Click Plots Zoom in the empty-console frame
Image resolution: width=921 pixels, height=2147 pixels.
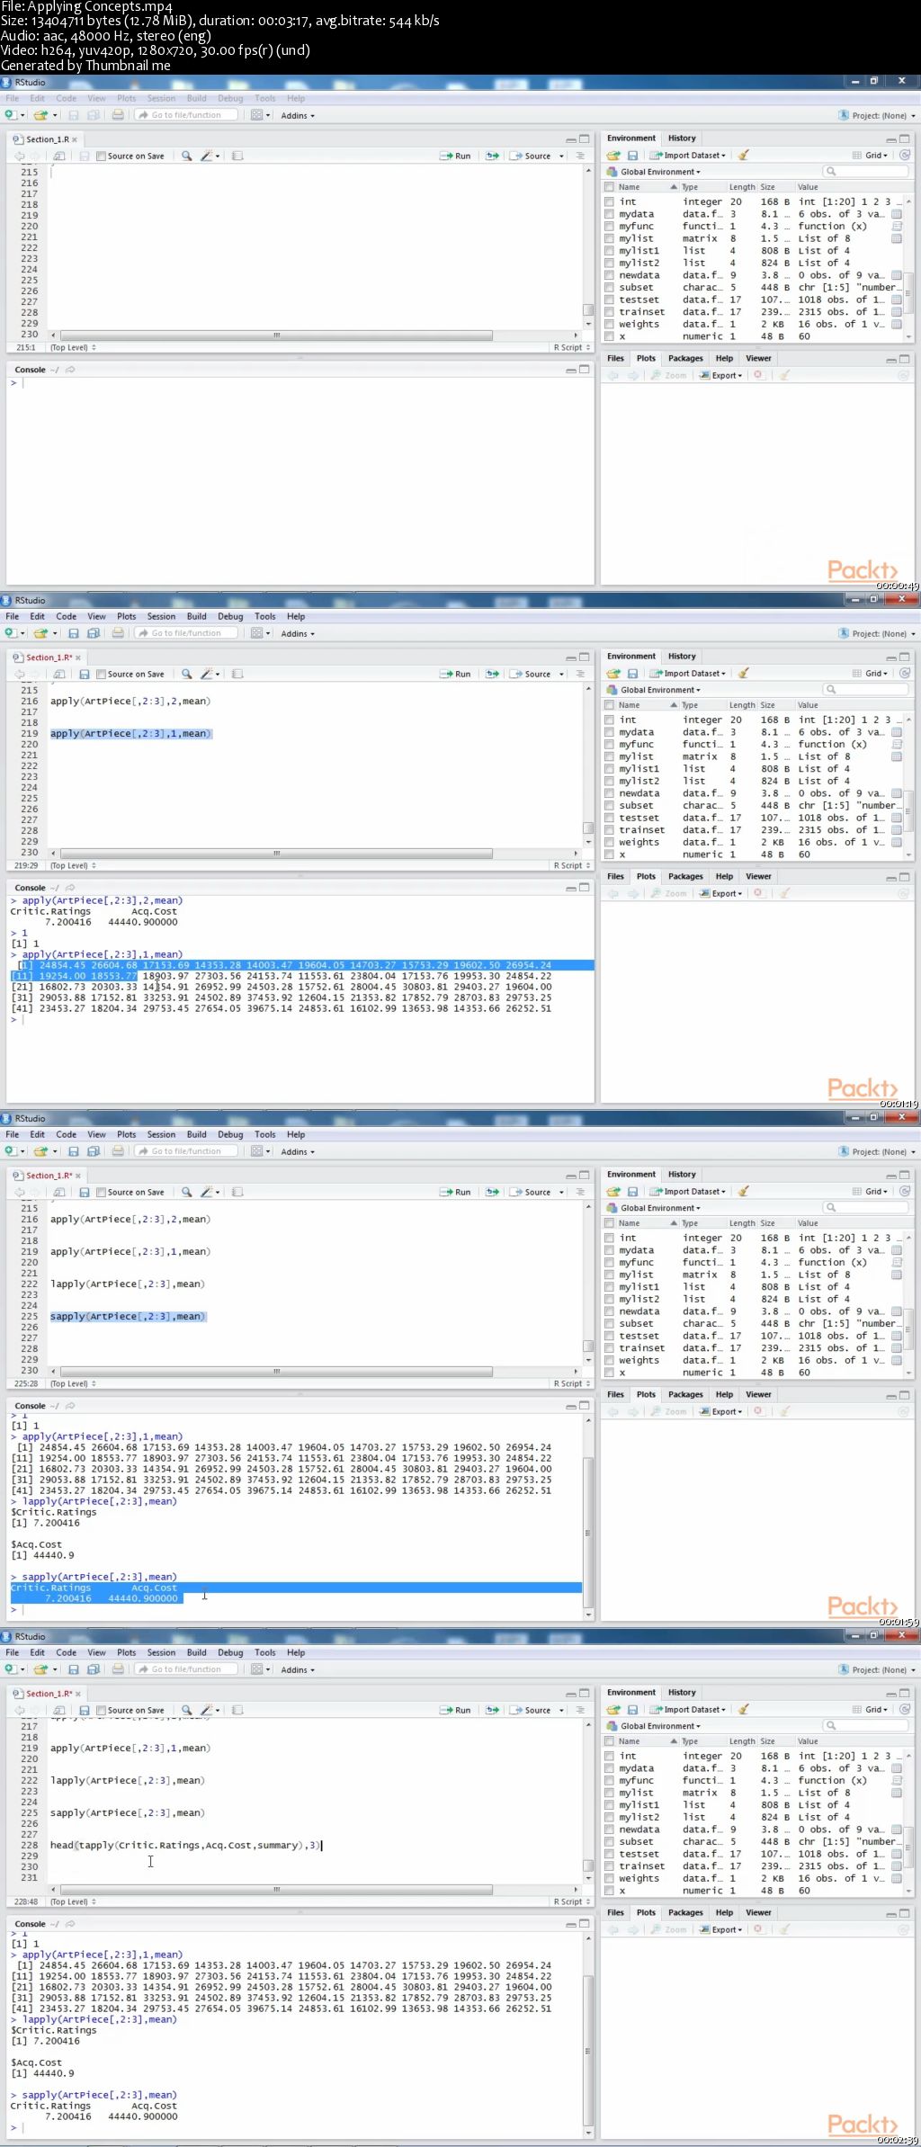pyautogui.click(x=670, y=376)
